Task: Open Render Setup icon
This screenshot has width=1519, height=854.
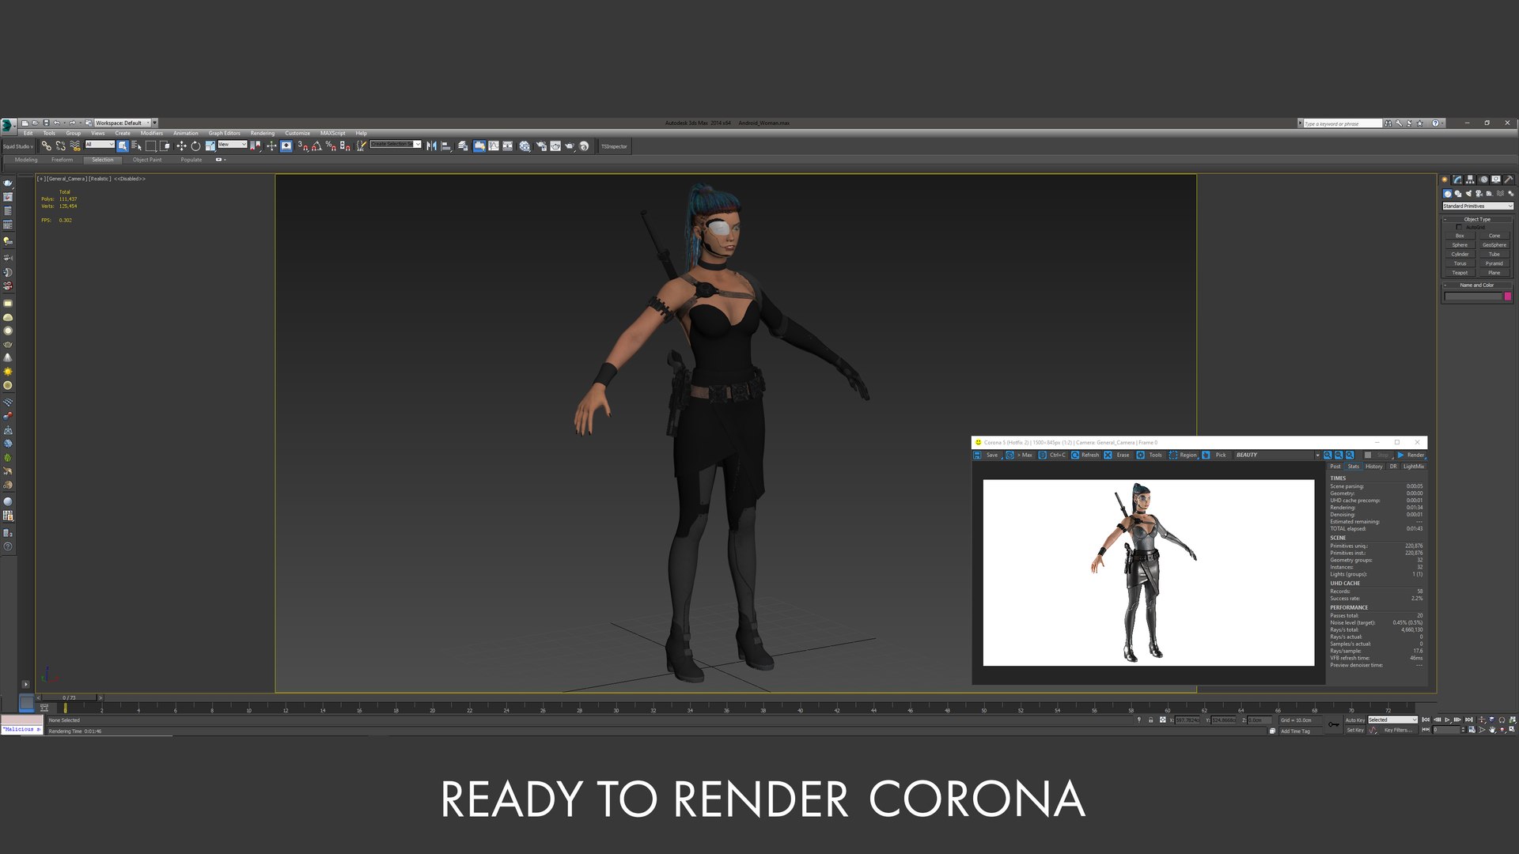Action: (x=541, y=145)
